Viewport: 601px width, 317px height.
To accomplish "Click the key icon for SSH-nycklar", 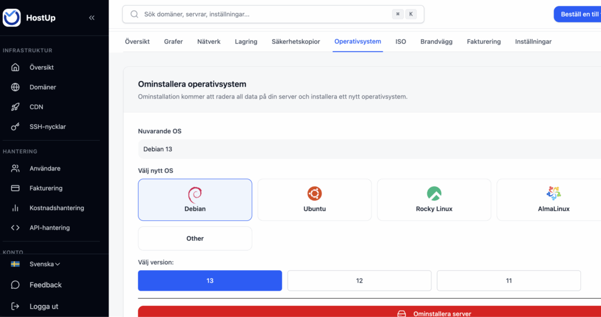I will tap(16, 127).
